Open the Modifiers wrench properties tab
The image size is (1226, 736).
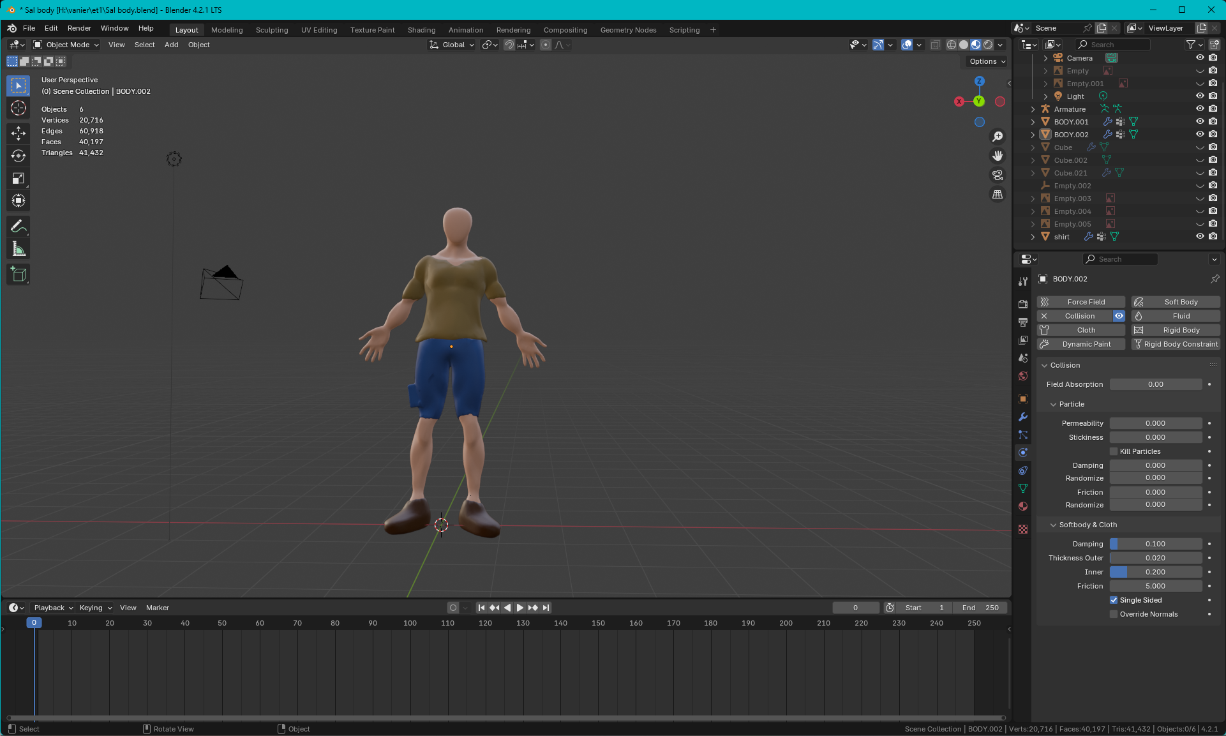pyautogui.click(x=1023, y=417)
